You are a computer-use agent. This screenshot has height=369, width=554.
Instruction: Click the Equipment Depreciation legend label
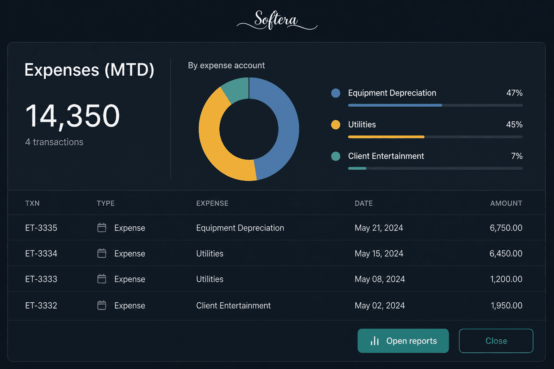pos(392,93)
